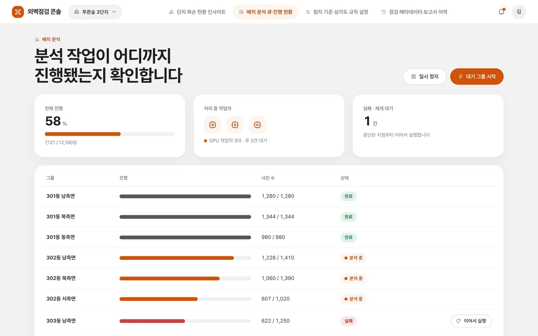Click the 301동 동측면 progress bar

pos(185,237)
